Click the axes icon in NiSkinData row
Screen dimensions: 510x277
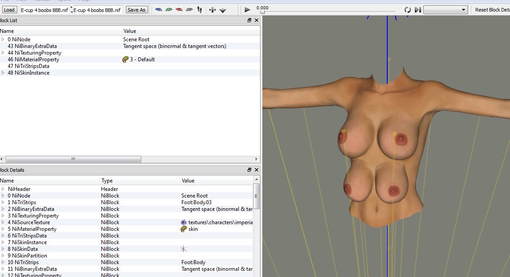[184, 249]
